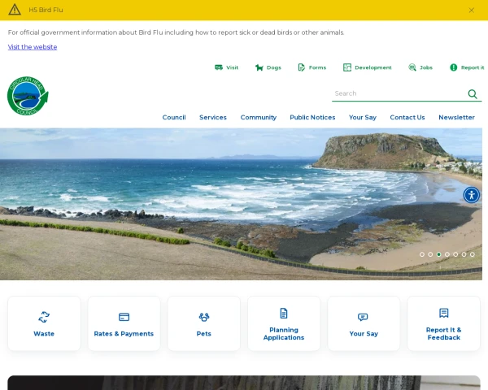
Task: Show the fifth carousel slide
Action: 455,254
